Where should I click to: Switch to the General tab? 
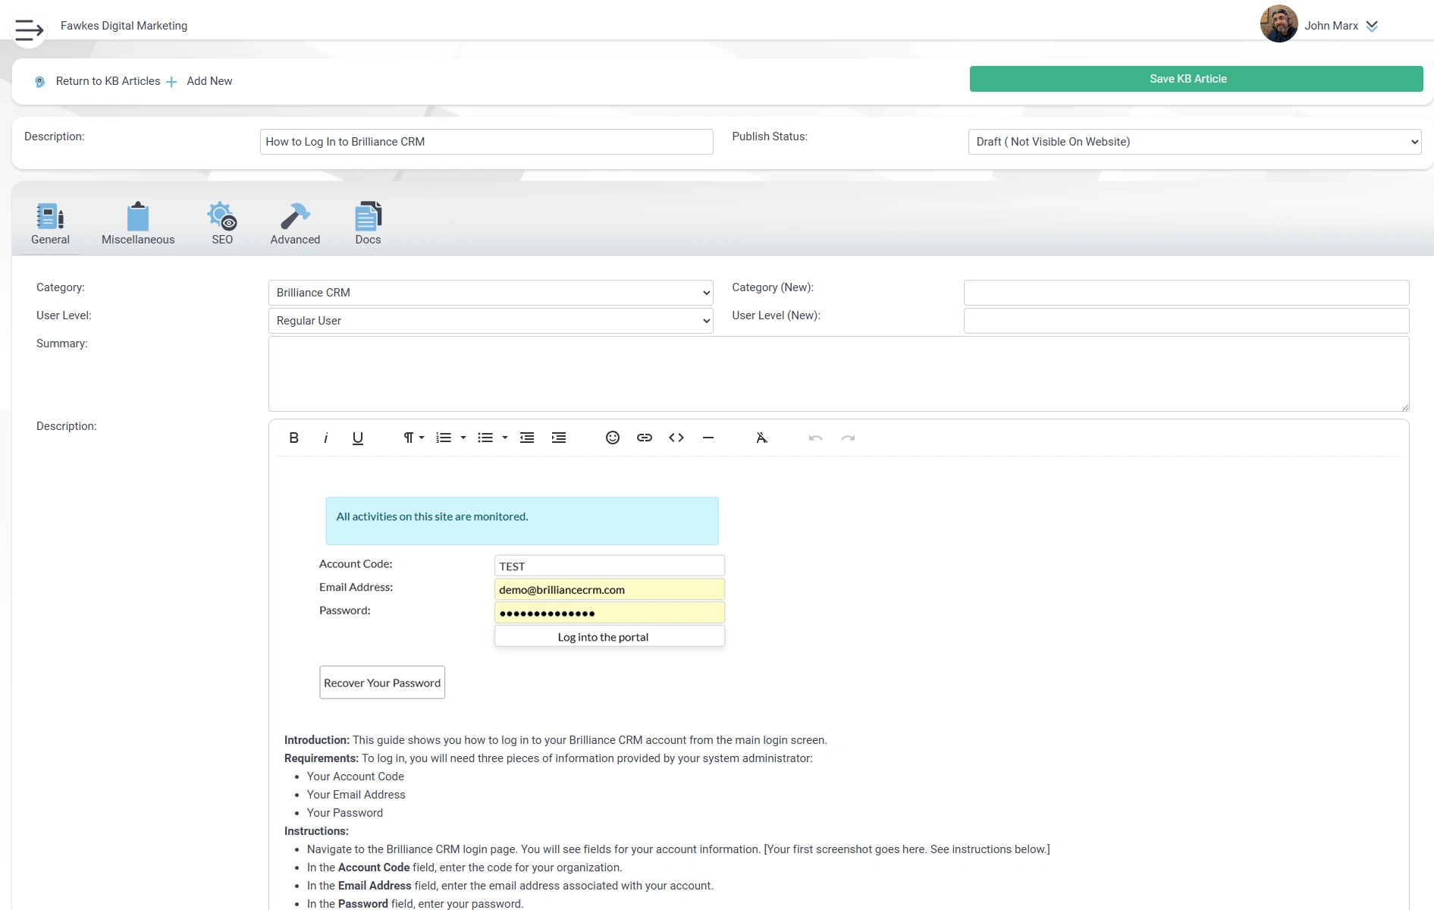coord(50,224)
